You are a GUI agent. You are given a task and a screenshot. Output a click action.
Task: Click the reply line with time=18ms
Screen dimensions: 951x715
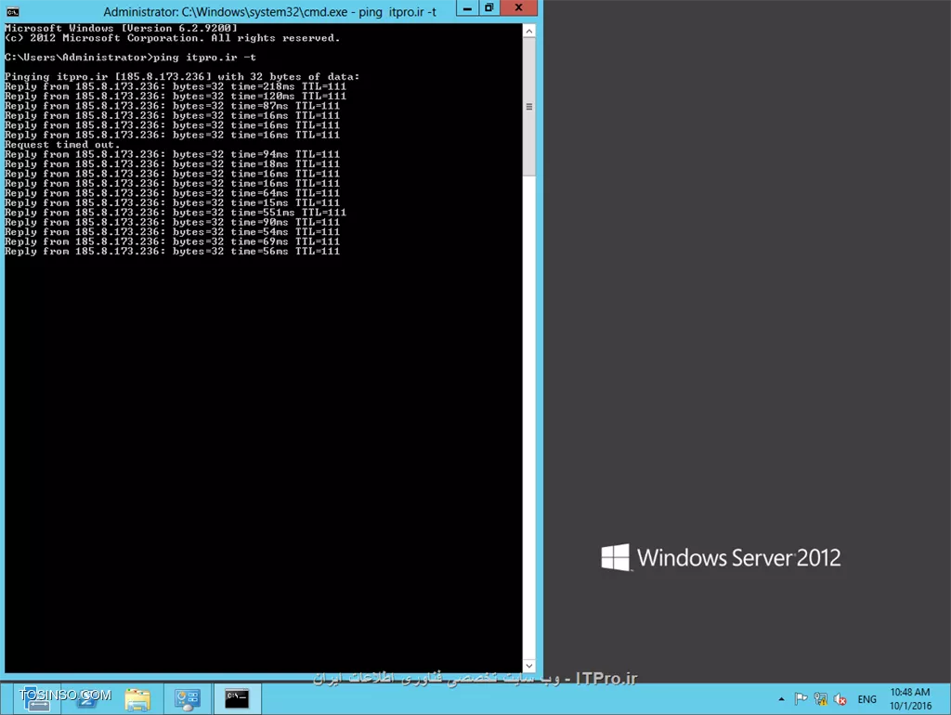click(x=172, y=163)
